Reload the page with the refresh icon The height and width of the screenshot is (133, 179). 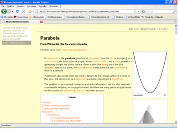pos(18,11)
